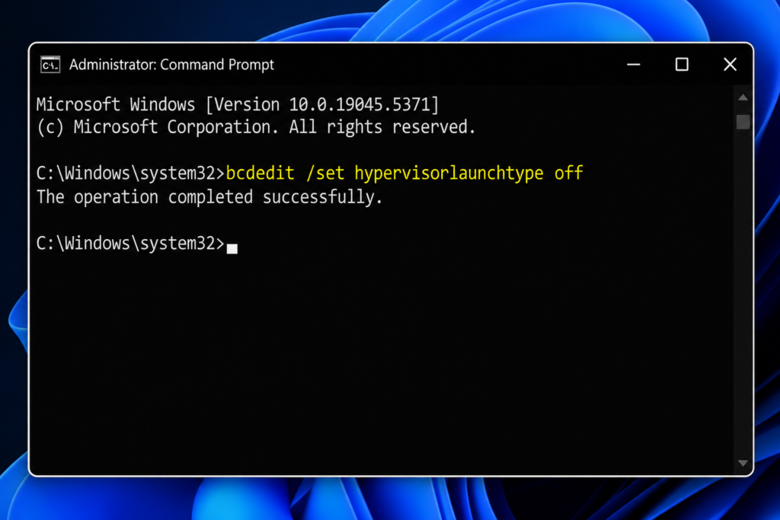This screenshot has height=520, width=780.
Task: Click 'The operation completed successfully.' message
Action: tap(209, 197)
